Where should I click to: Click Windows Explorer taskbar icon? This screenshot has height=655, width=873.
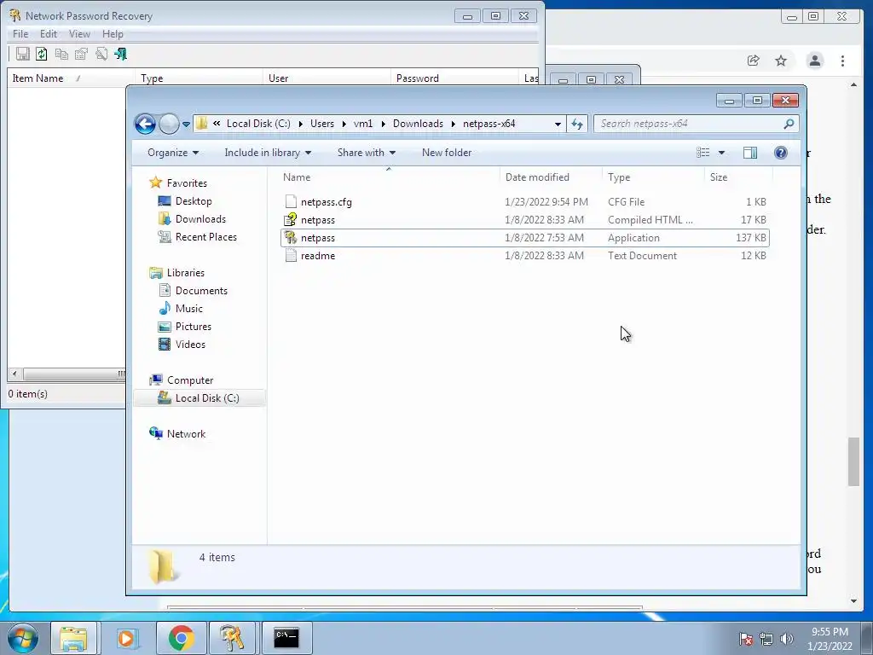pyautogui.click(x=73, y=638)
